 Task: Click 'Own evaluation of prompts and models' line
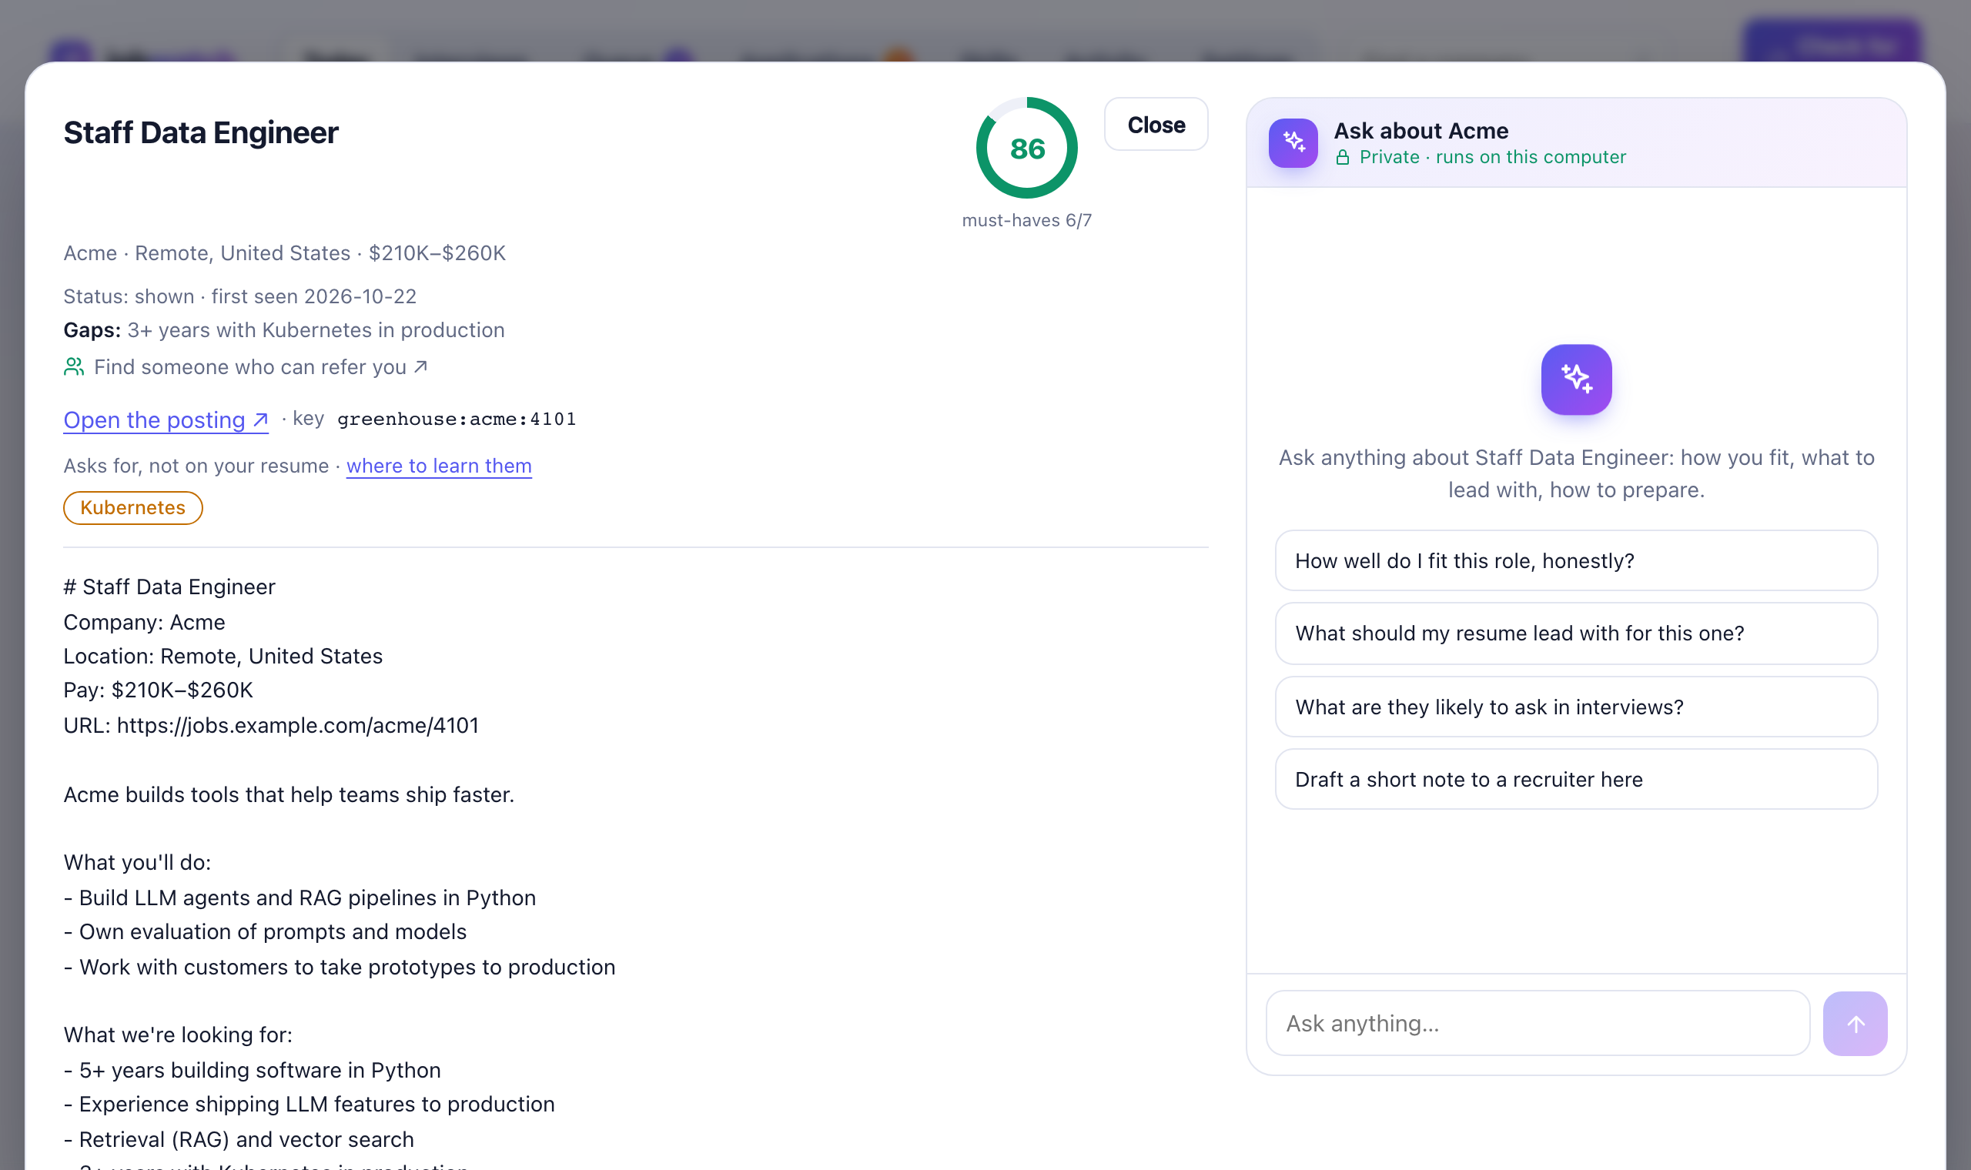[265, 932]
